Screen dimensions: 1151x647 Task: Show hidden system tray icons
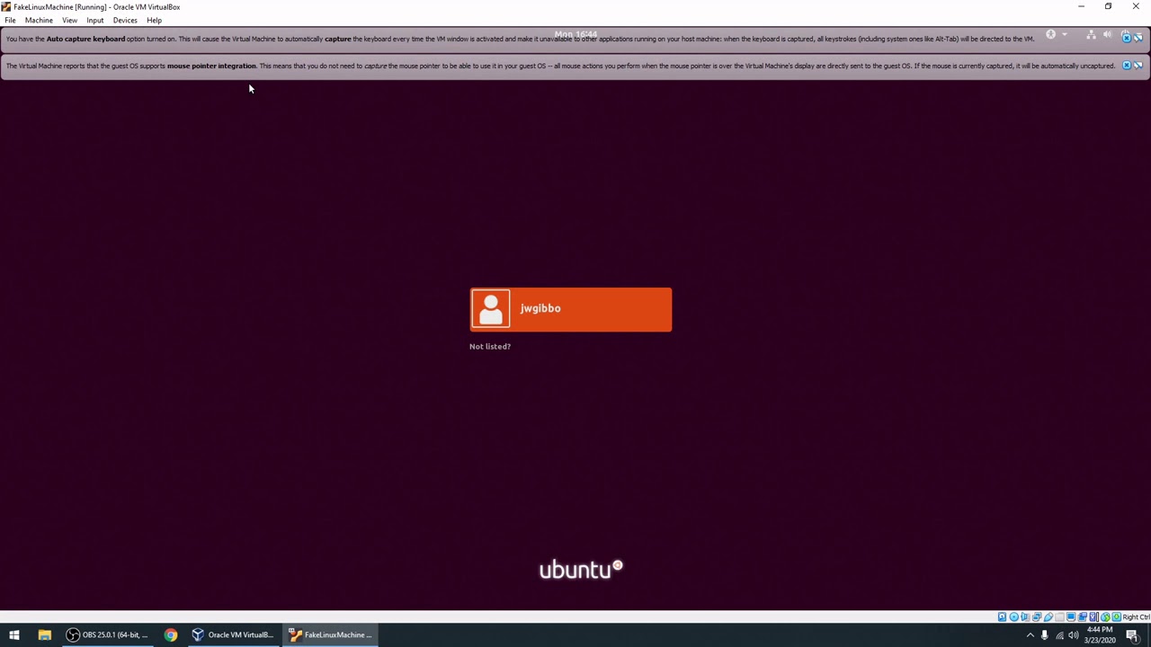[1031, 635]
